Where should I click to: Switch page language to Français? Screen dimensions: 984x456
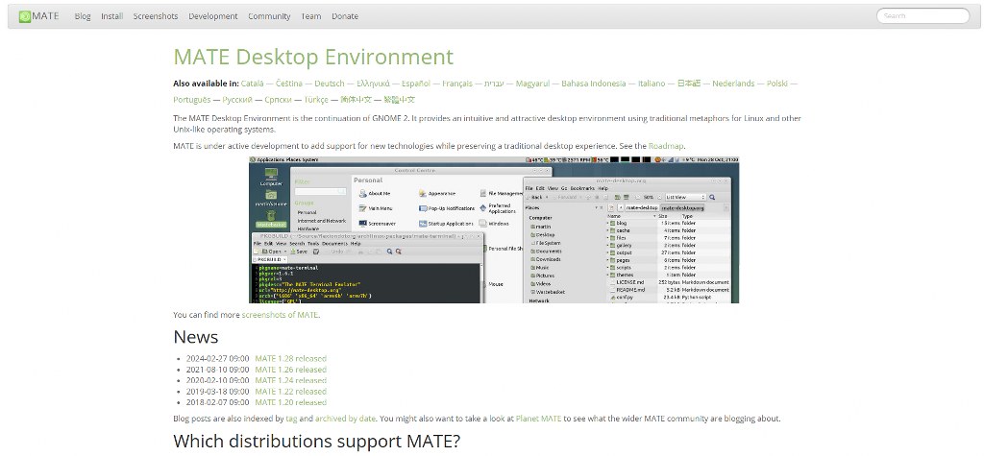(457, 84)
